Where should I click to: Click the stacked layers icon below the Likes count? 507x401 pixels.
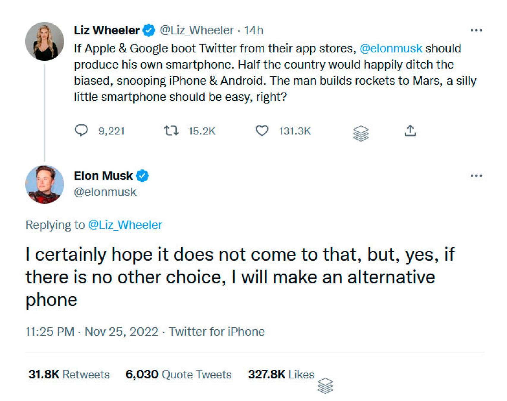pos(325,386)
